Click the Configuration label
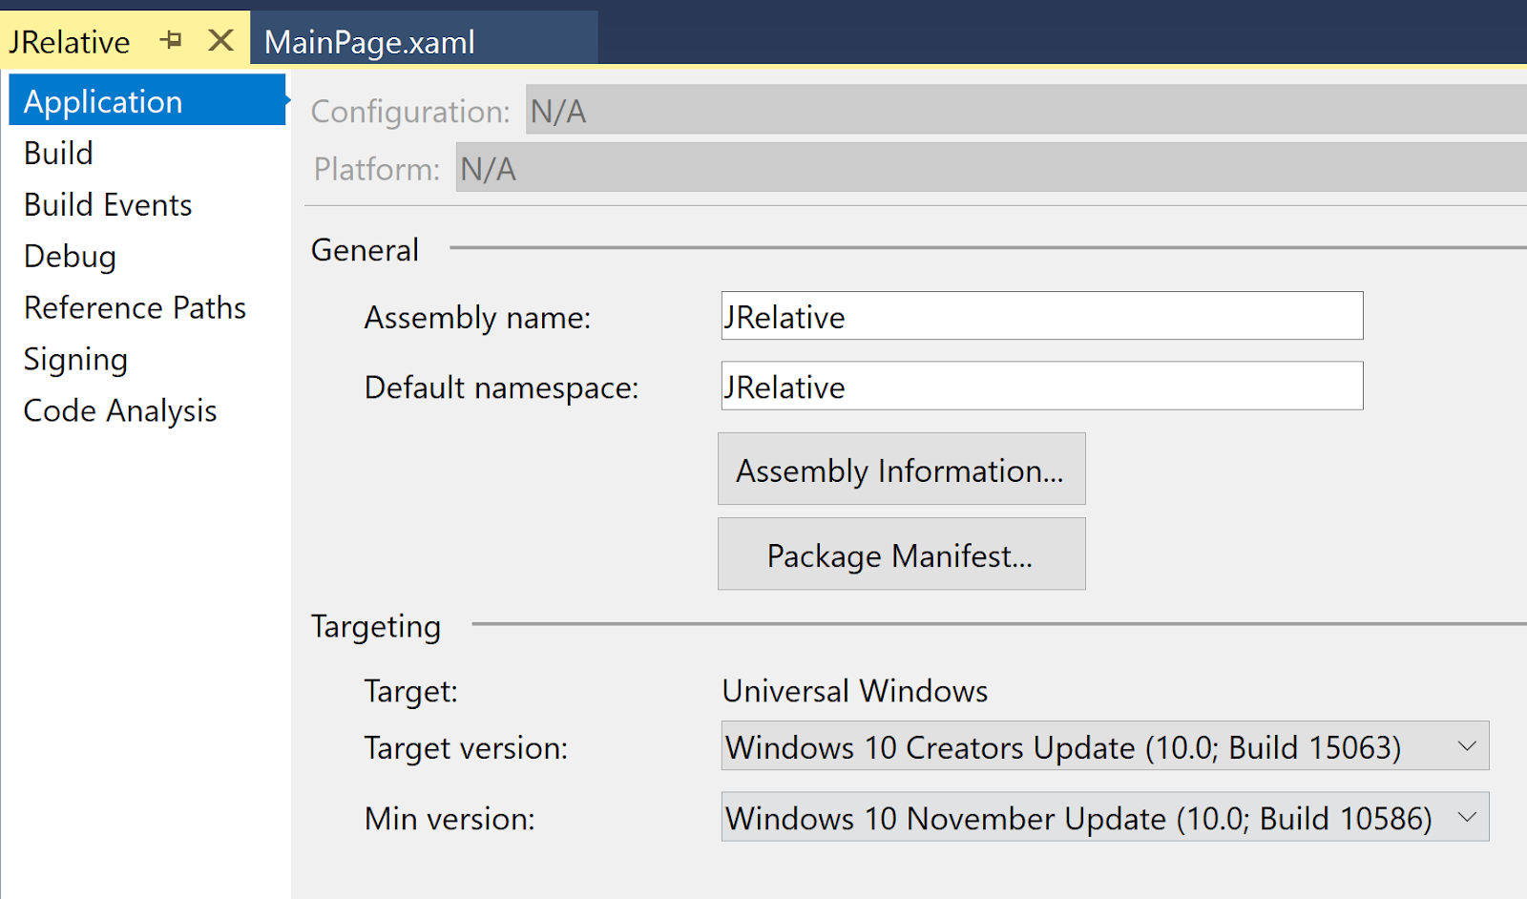1527x899 pixels. click(410, 111)
